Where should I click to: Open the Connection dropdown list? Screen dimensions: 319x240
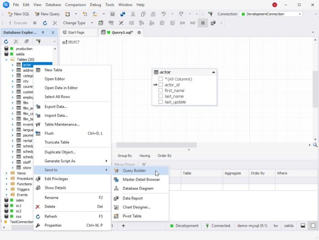point(299,14)
